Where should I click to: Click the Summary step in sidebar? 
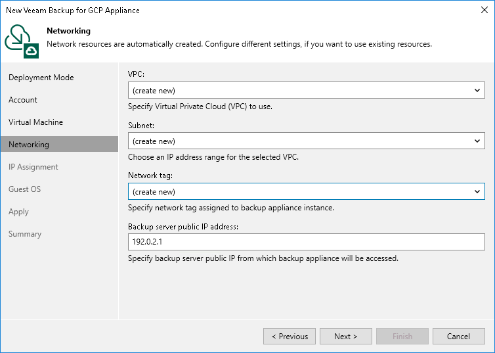pyautogui.click(x=25, y=234)
